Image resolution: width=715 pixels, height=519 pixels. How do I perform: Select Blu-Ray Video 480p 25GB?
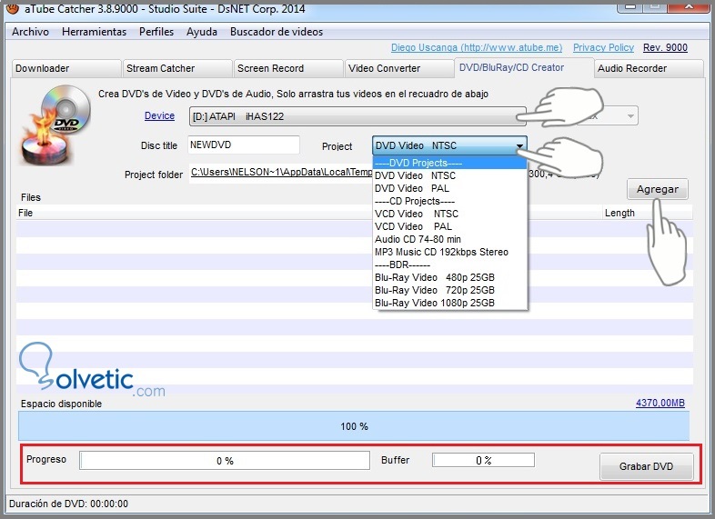pos(449,277)
